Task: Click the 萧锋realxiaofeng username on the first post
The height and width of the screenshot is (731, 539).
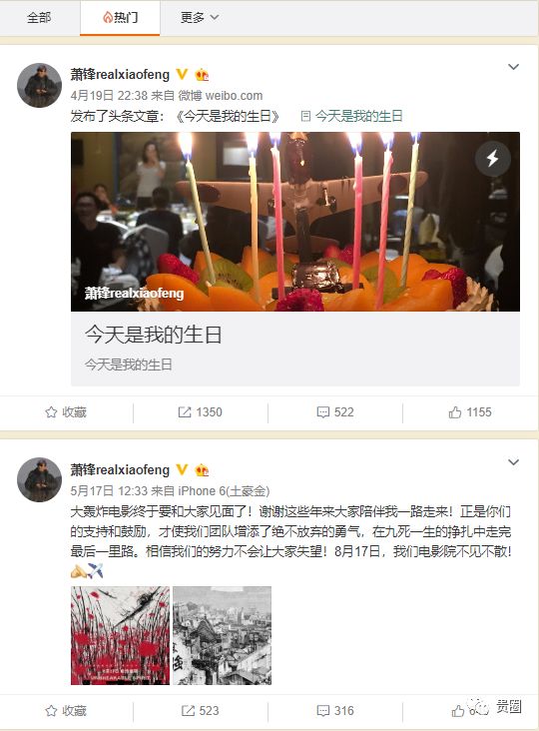Action: point(120,74)
